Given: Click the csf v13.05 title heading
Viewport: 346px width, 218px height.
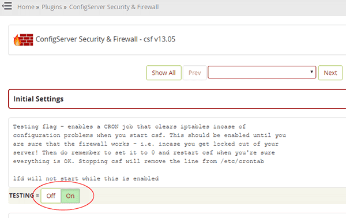Looking at the screenshot, I should pos(106,39).
